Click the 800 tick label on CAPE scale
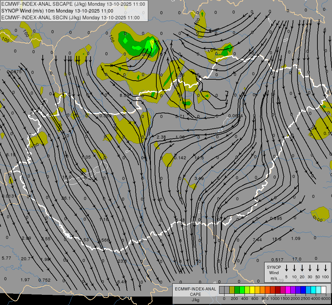 pos(265,299)
